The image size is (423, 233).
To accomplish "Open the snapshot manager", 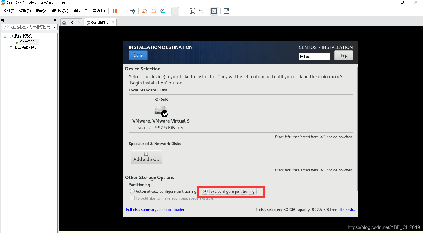I will click(162, 11).
